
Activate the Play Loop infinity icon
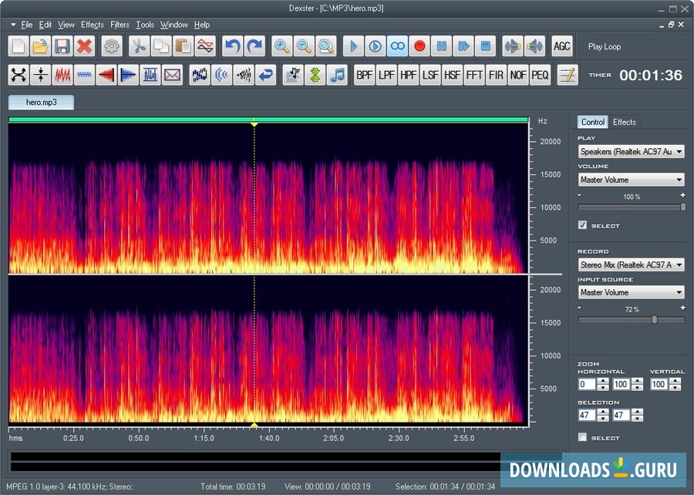(x=397, y=46)
